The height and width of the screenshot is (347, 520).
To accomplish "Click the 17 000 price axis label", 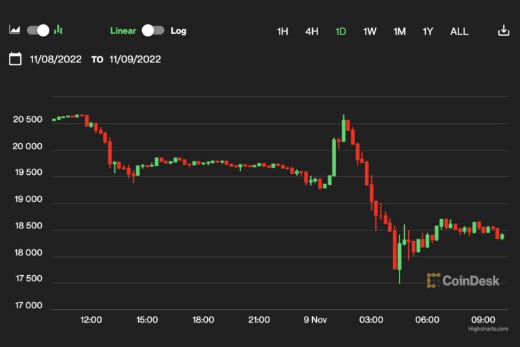I will pyautogui.click(x=29, y=306).
